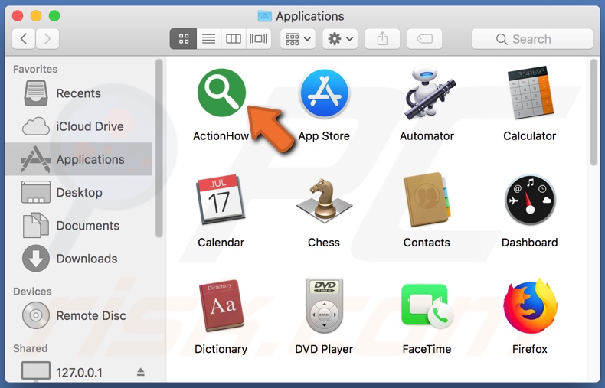The width and height of the screenshot is (605, 388).
Task: Click the Search field
Action: click(x=532, y=39)
